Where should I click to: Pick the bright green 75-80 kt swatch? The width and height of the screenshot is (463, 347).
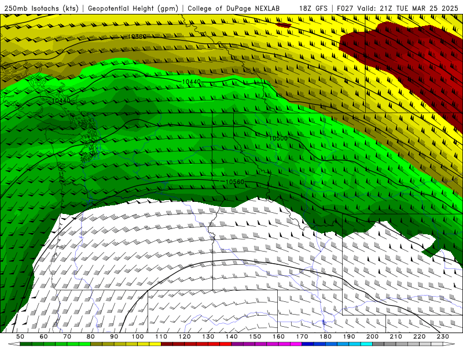click(84, 344)
